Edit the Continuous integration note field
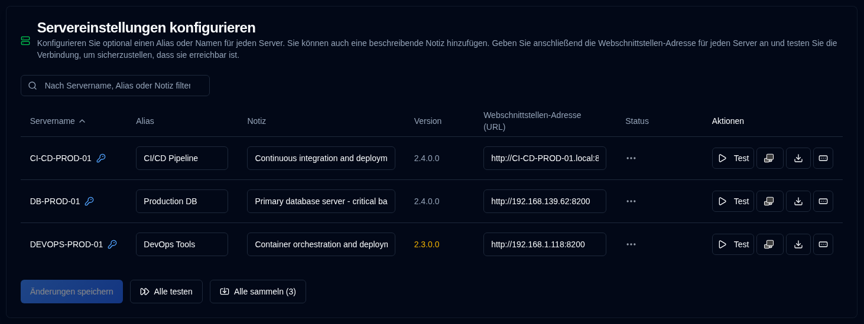 pos(321,158)
